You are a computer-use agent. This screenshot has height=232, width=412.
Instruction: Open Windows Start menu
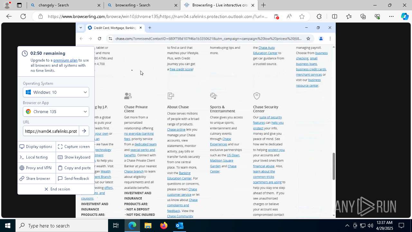8,226
